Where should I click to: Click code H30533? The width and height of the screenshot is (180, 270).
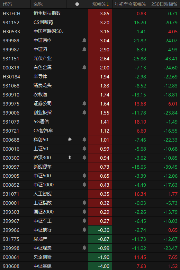(11, 32)
